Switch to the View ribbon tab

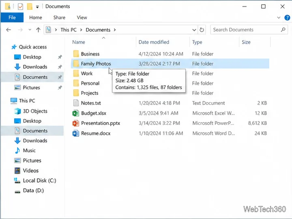click(82, 17)
